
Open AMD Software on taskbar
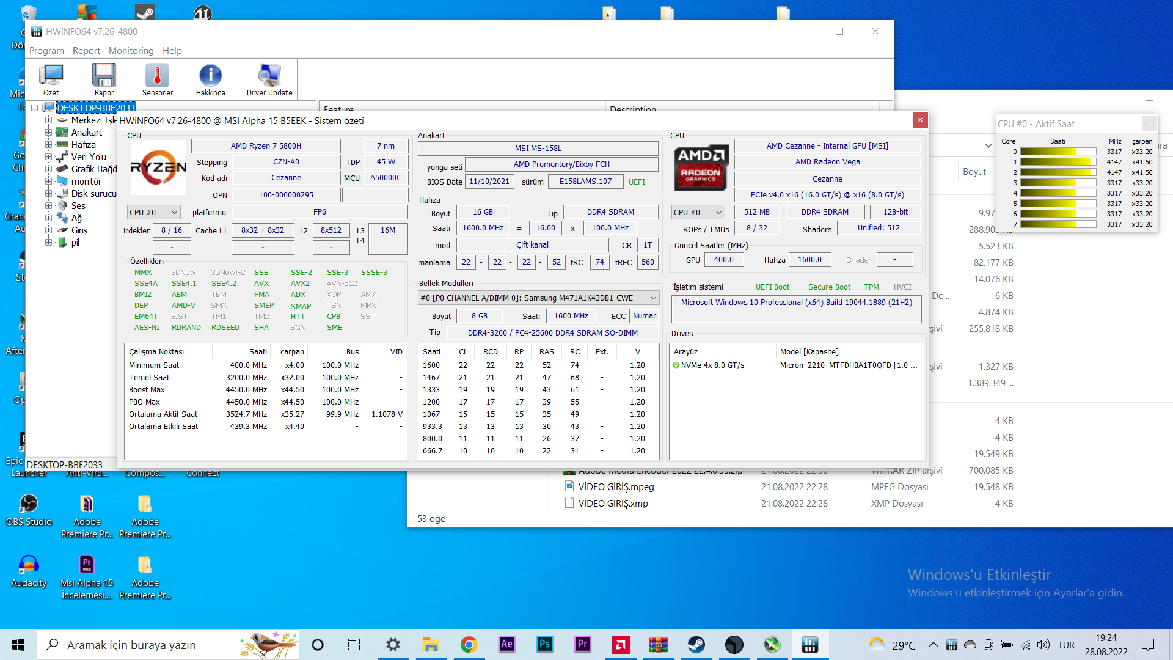pyautogui.click(x=620, y=645)
